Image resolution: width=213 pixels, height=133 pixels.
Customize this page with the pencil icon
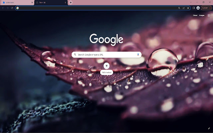tap(209, 128)
